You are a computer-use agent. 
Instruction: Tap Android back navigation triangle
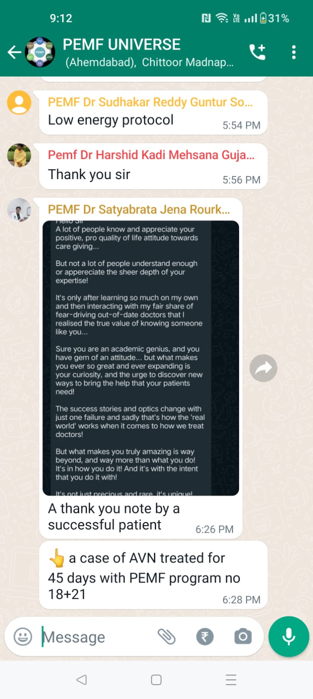[81, 680]
